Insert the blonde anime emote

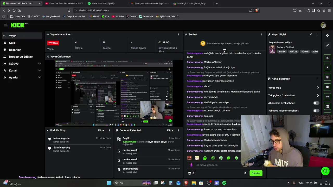pos(197,158)
